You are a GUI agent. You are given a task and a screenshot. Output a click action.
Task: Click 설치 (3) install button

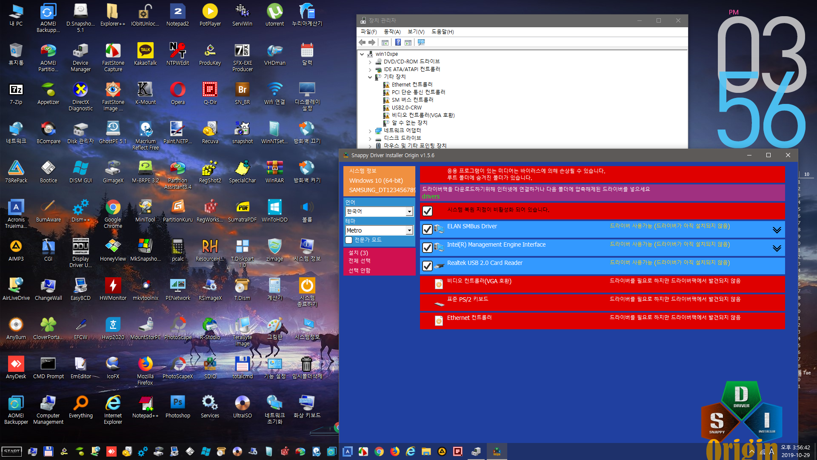point(358,253)
